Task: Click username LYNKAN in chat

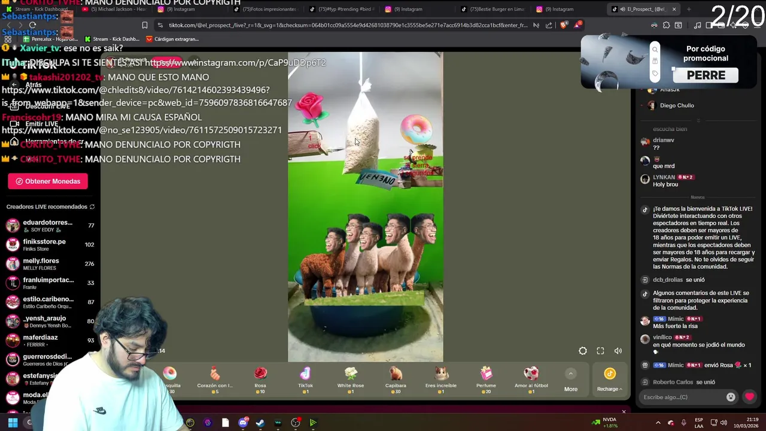Action: pos(664,177)
